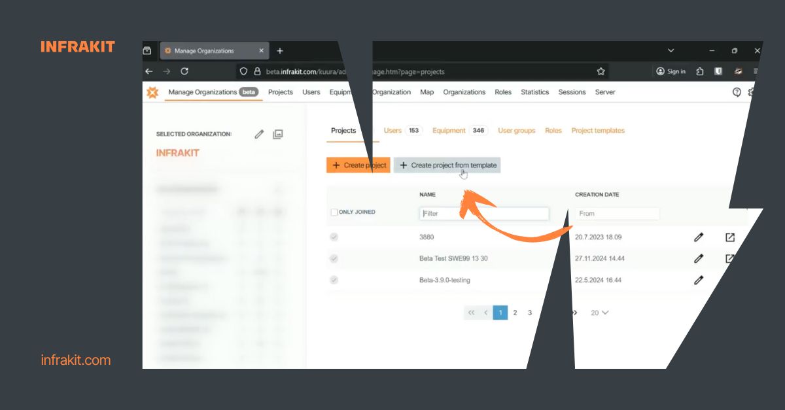This screenshot has width=785, height=410.
Task: Open the help icon in the navbar
Action: coord(737,92)
